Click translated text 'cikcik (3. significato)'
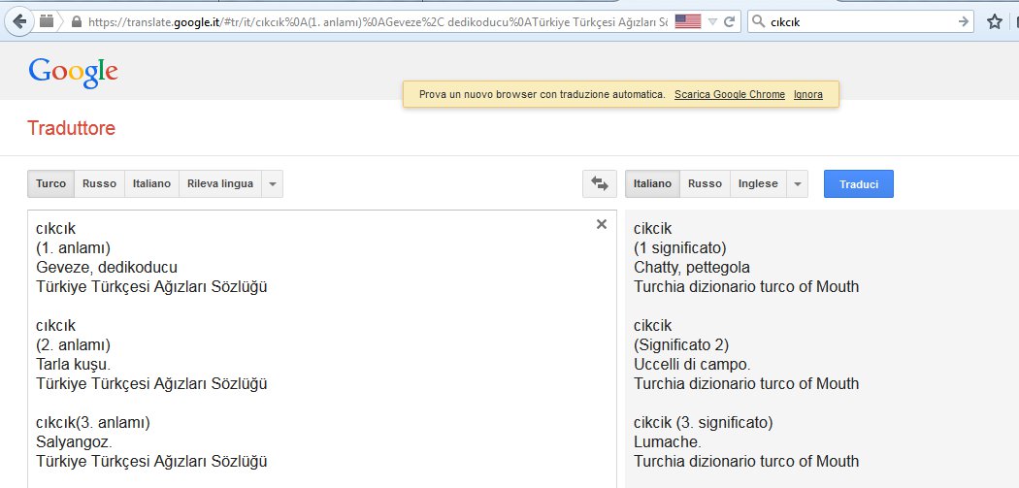This screenshot has height=488, width=1019. pyautogui.click(x=704, y=422)
